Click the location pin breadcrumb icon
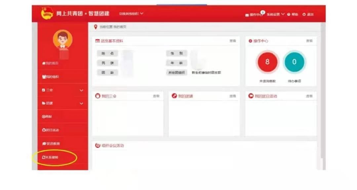This screenshot has width=357, height=190. 96,27
